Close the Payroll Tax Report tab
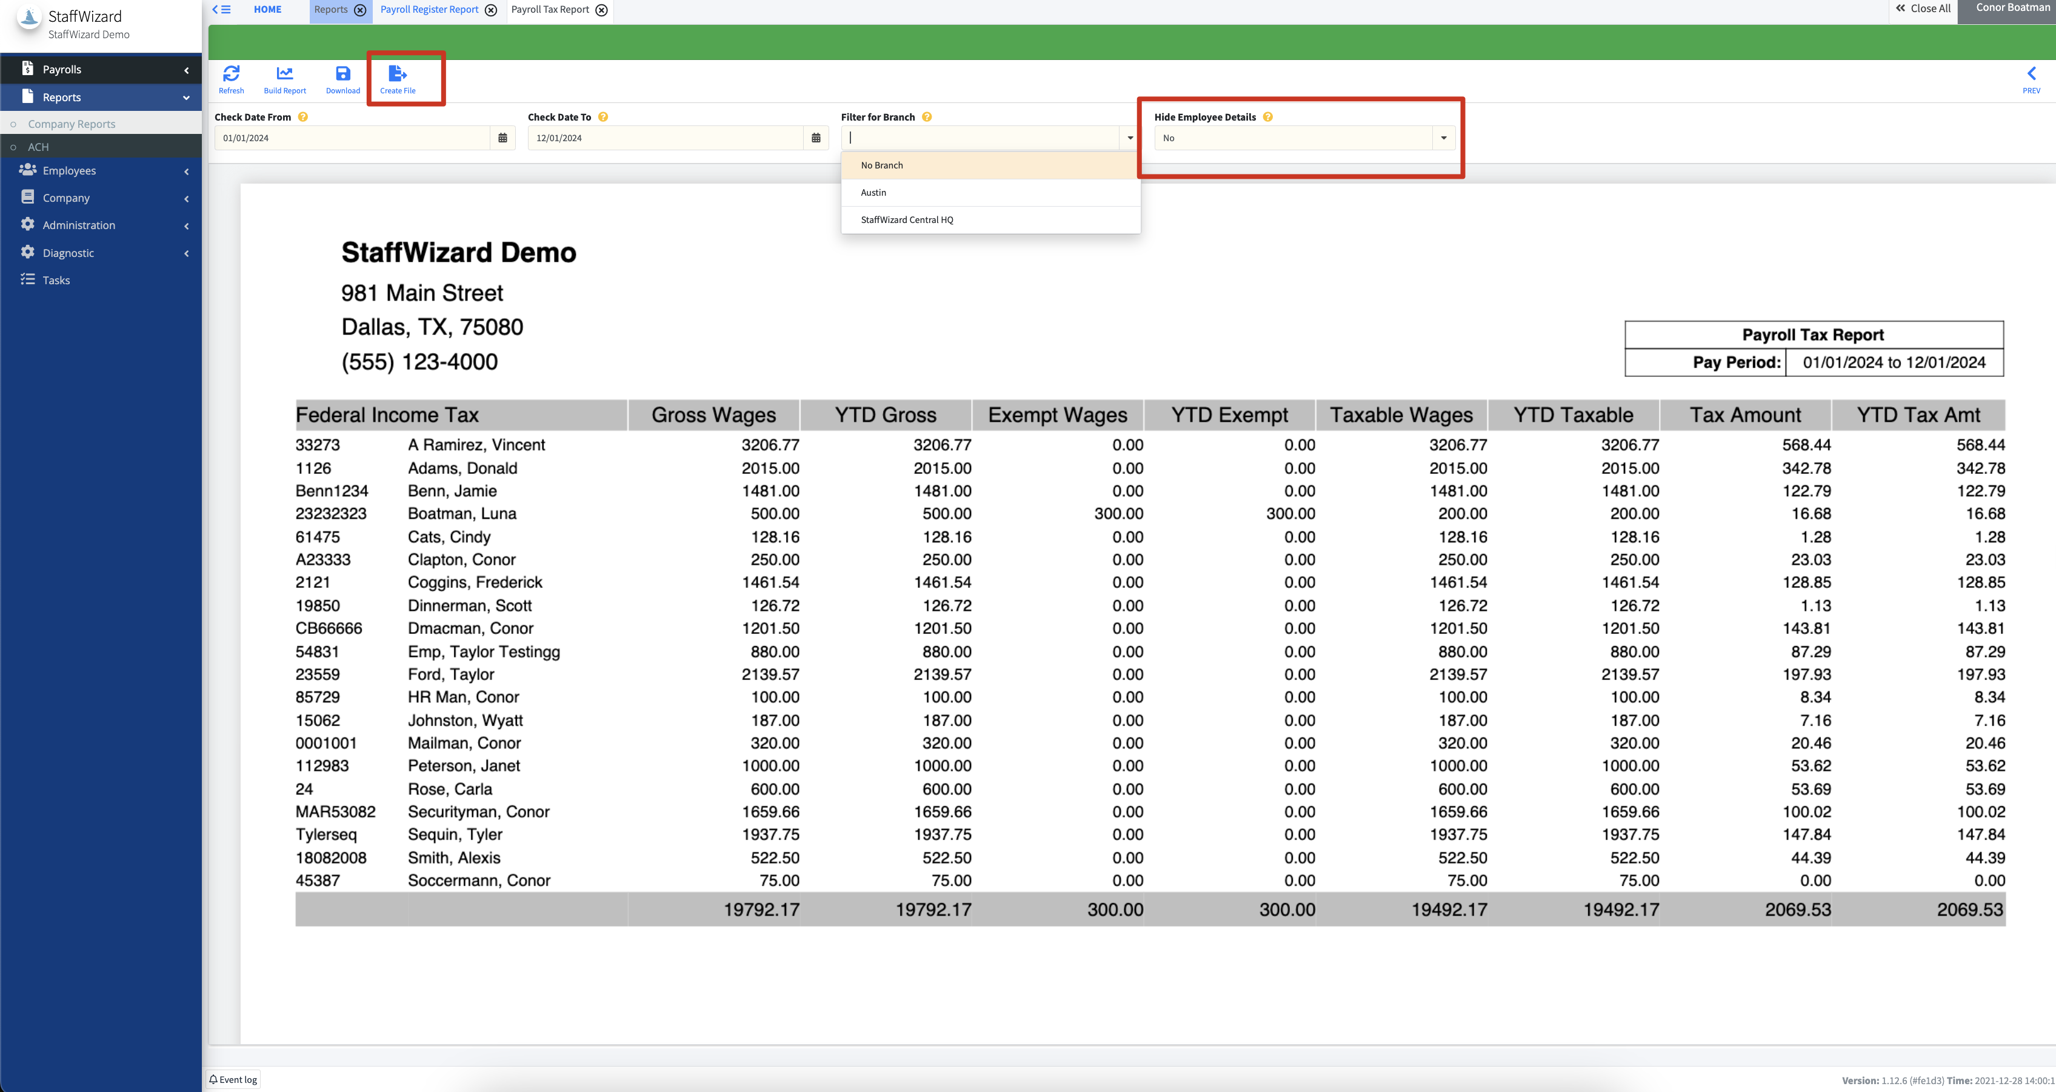This screenshot has width=2056, height=1092. [x=602, y=10]
